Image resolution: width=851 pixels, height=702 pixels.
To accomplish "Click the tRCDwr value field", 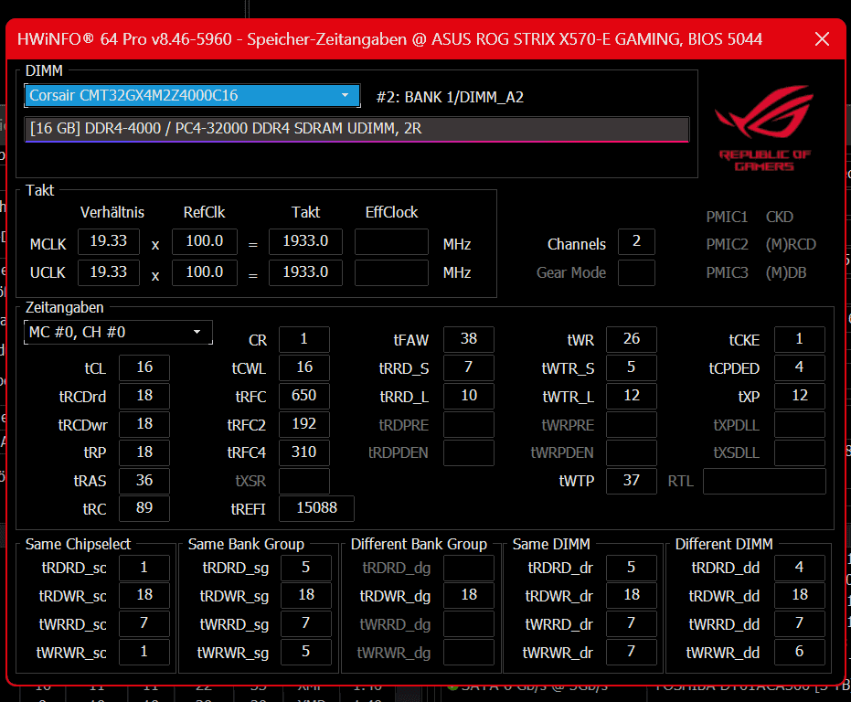I will (144, 424).
